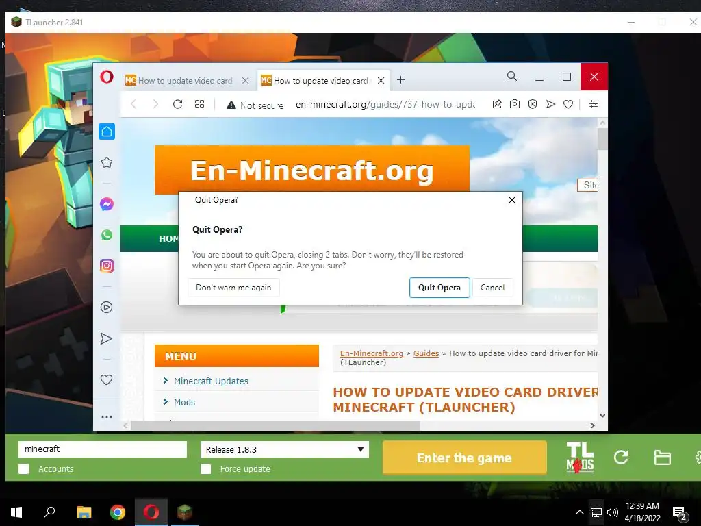Image resolution: width=701 pixels, height=526 pixels.
Task: Open Opera from the Windows taskbar
Action: coord(151,512)
